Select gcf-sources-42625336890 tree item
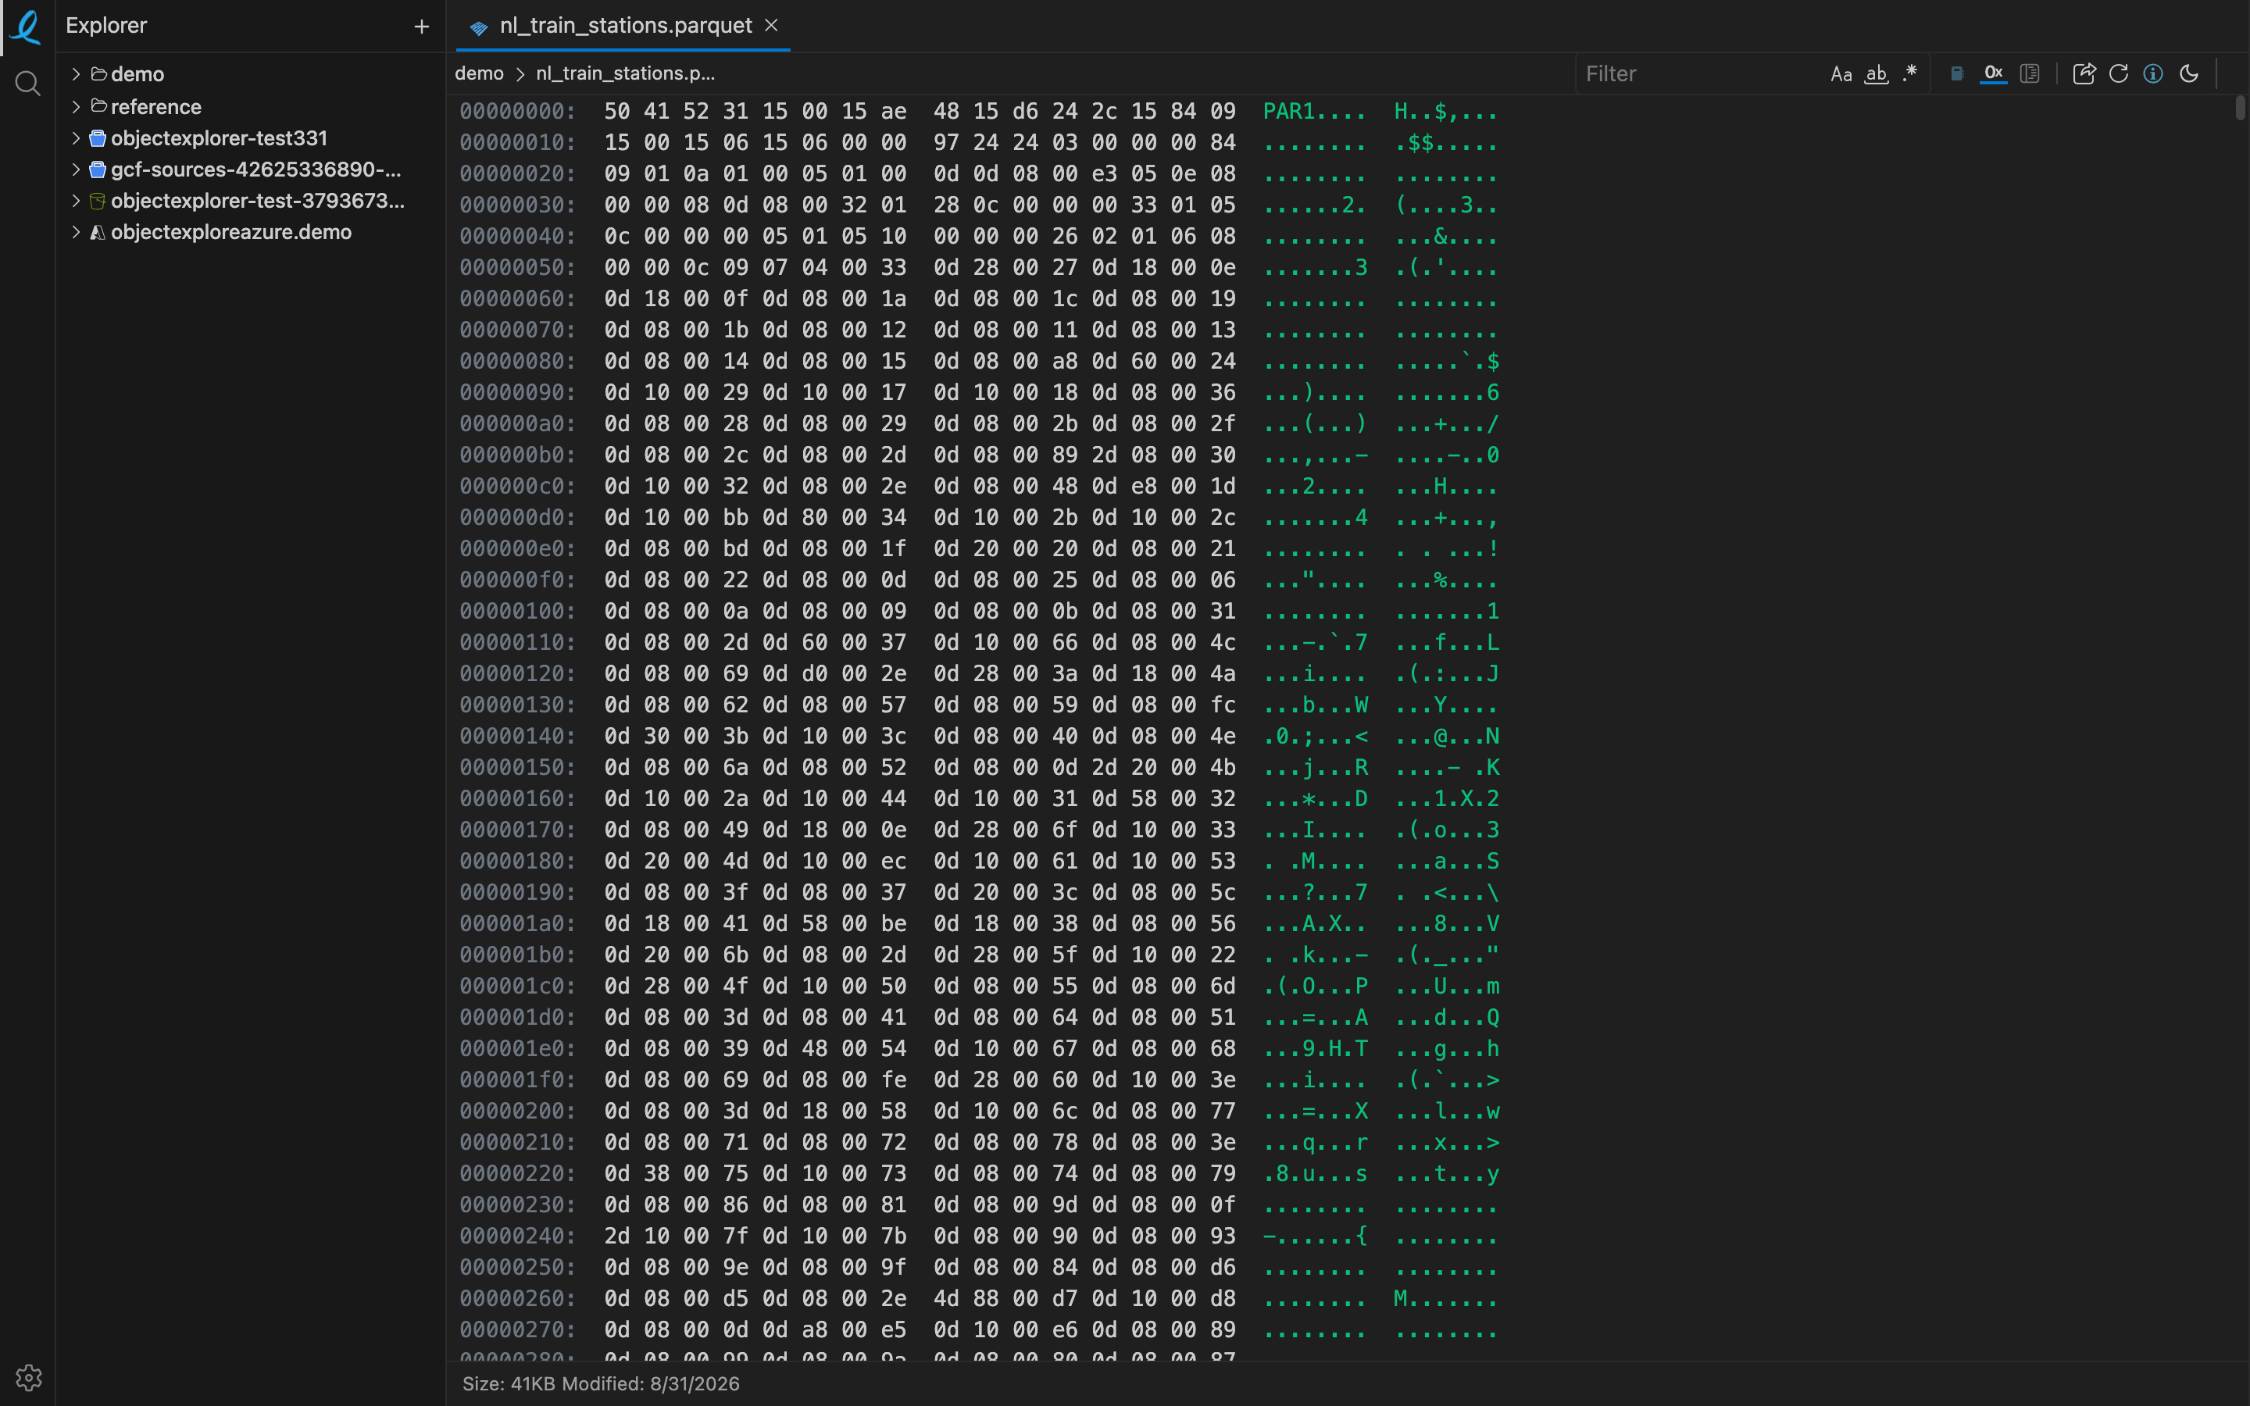Image resolution: width=2250 pixels, height=1406 pixels. [250, 170]
